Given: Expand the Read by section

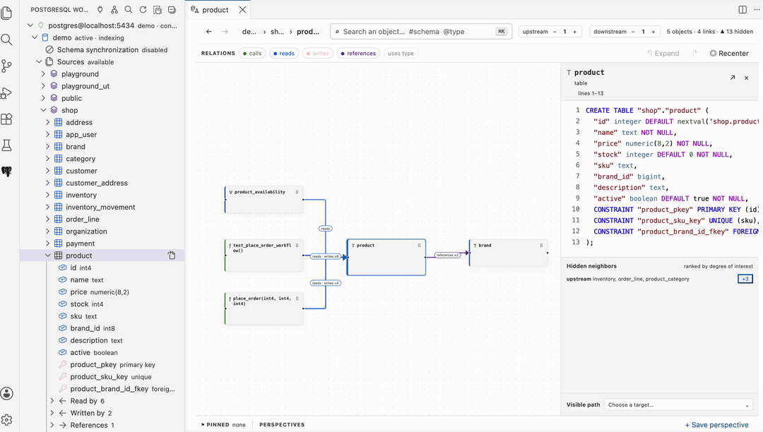Looking at the screenshot, I should (x=52, y=401).
